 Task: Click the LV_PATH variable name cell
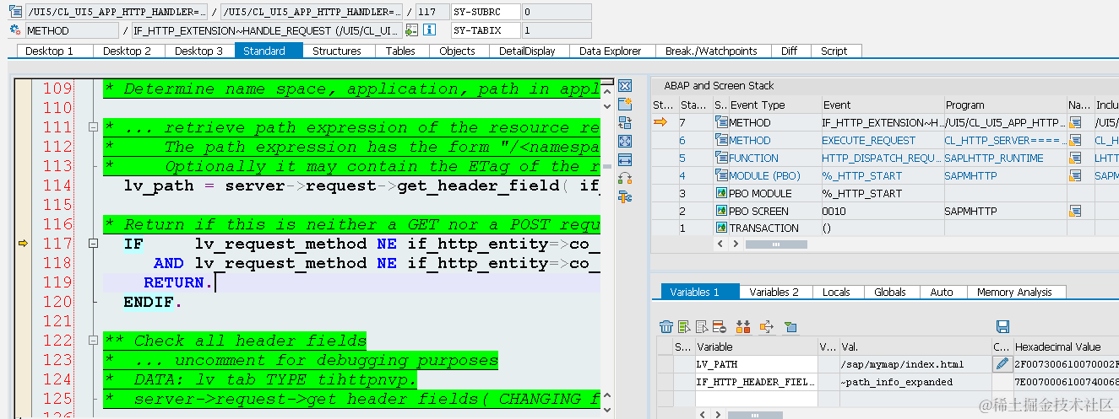tap(756, 364)
